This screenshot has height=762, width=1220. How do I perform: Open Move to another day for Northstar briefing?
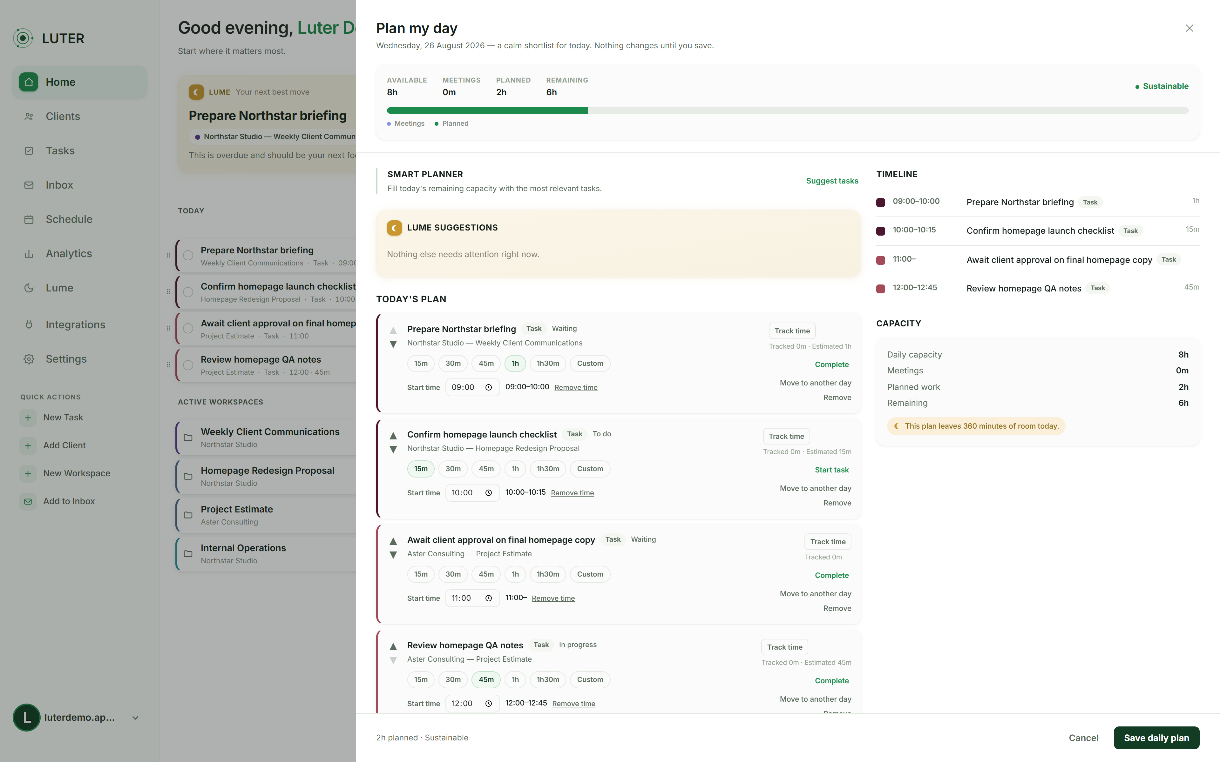[x=815, y=383]
